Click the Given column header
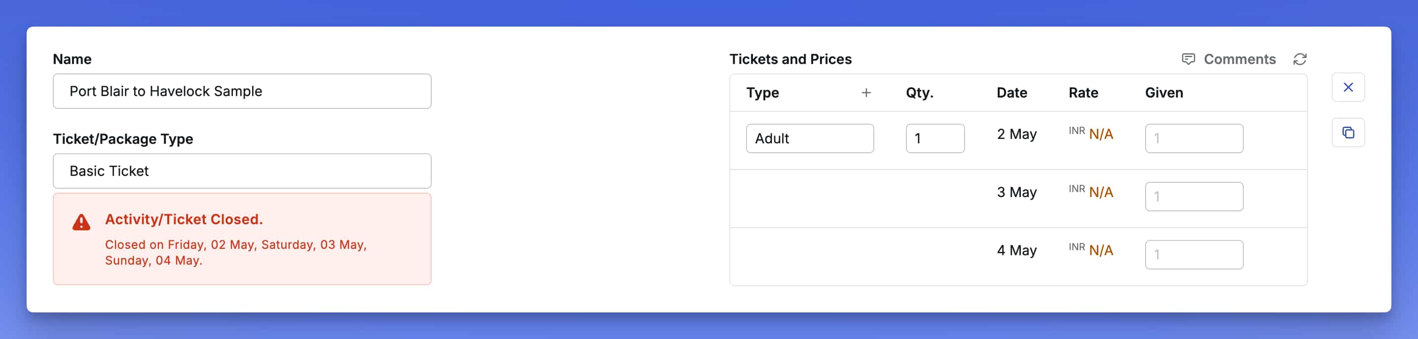The image size is (1418, 339). point(1164,93)
